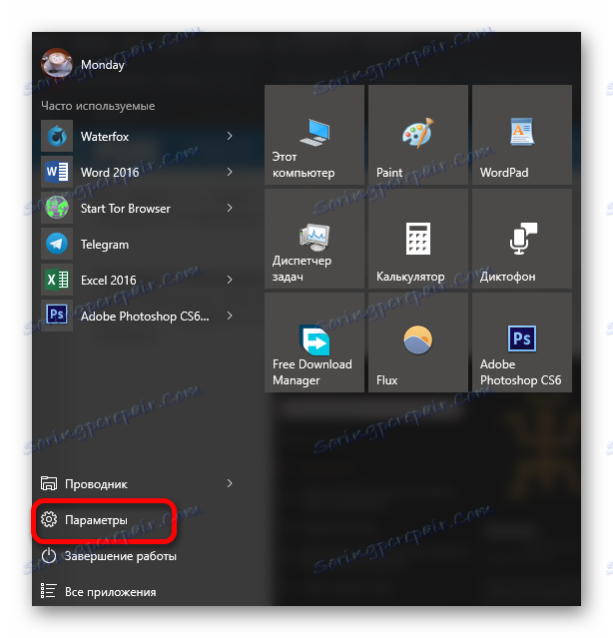Open the Диктофон voice recorder tile
The width and height of the screenshot is (613, 638).
[x=522, y=239]
